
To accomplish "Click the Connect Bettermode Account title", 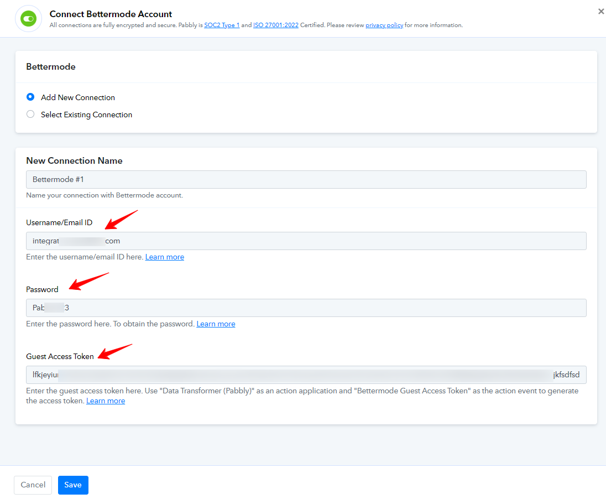I will tap(111, 14).
